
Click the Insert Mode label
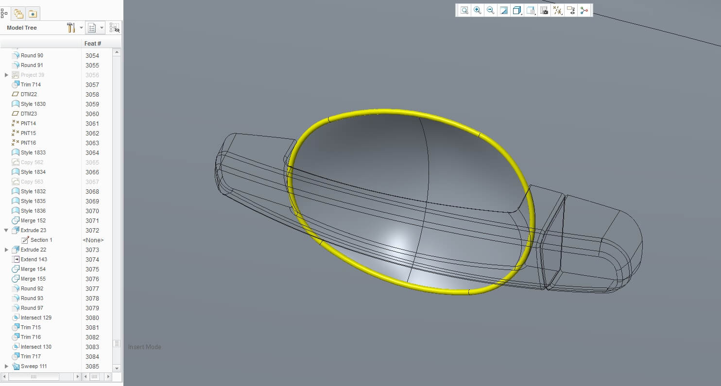click(145, 347)
